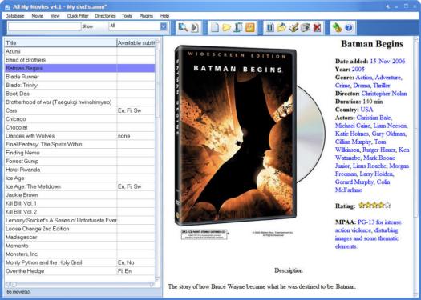
Task: Click the star rating row
Action: (x=374, y=206)
